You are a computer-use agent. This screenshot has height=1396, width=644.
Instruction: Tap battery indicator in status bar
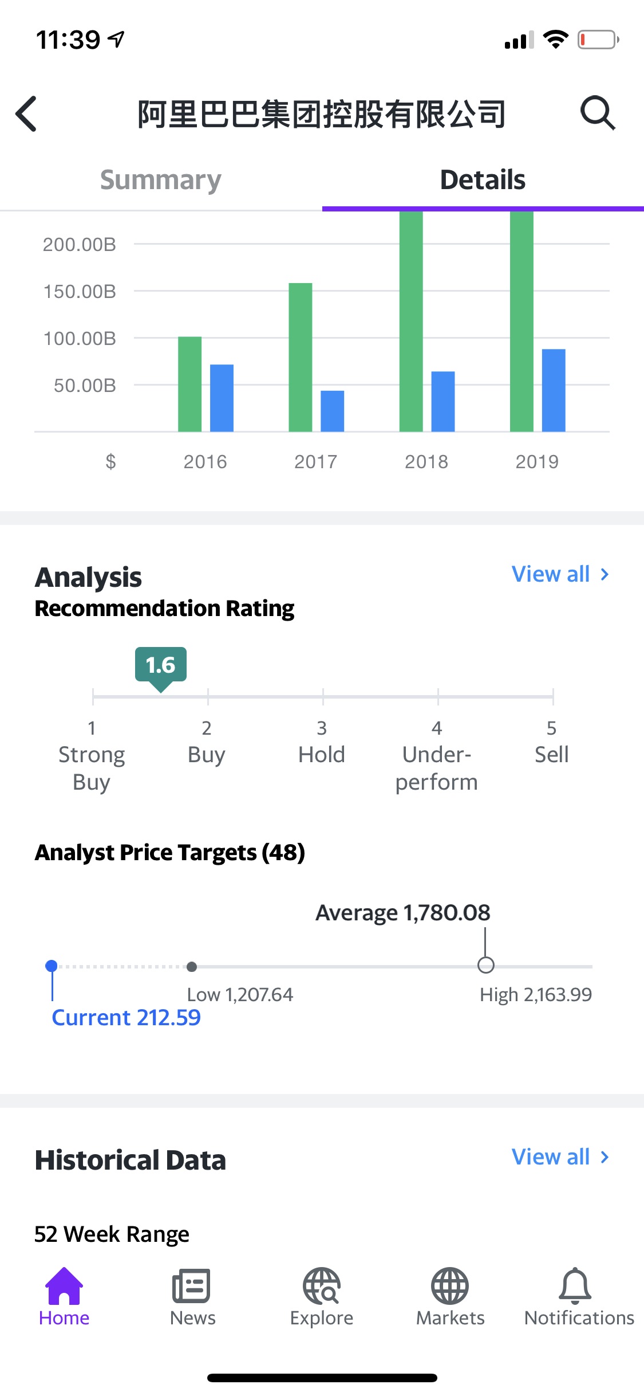pyautogui.click(x=598, y=40)
